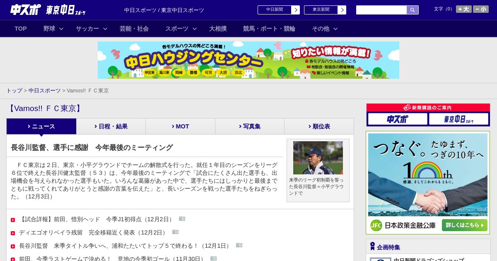Switch to 写真集 tab
Image resolution: width=497 pixels, height=261 pixels.
coord(250,126)
